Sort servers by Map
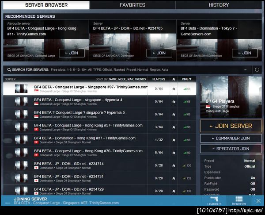Viewport: 265px width, 215px height. tap(130, 79)
